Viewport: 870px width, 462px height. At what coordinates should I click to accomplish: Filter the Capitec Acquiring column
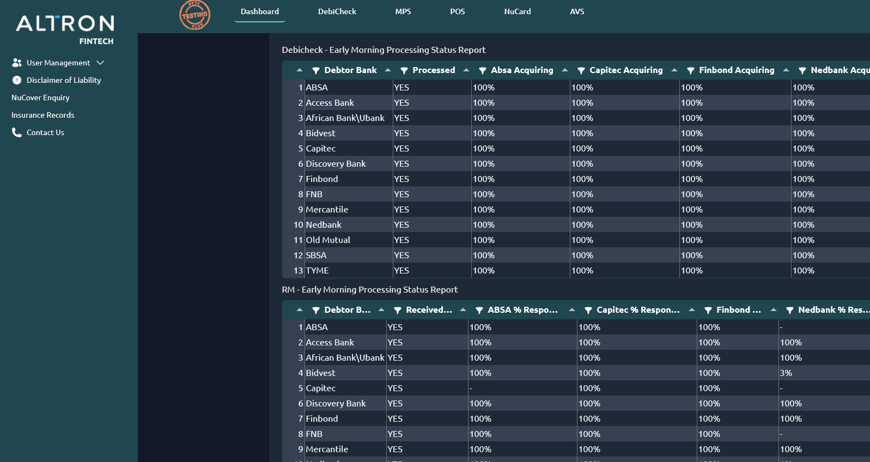581,70
